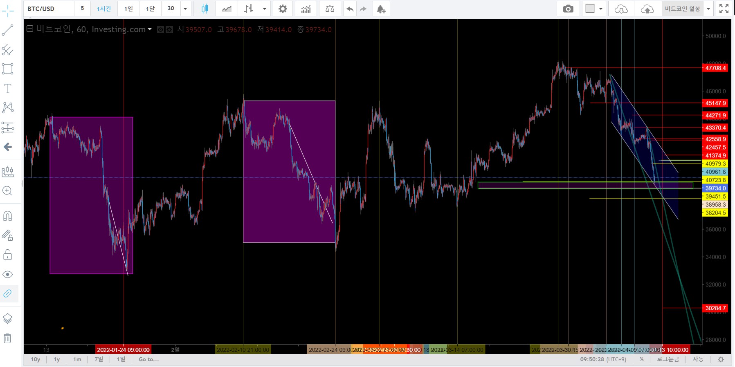
Task: Take a chart snapshot with camera icon
Action: point(568,9)
